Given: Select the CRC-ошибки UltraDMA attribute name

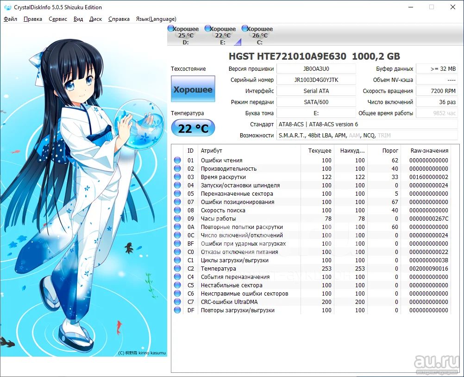Looking at the screenshot, I should pyautogui.click(x=229, y=302).
